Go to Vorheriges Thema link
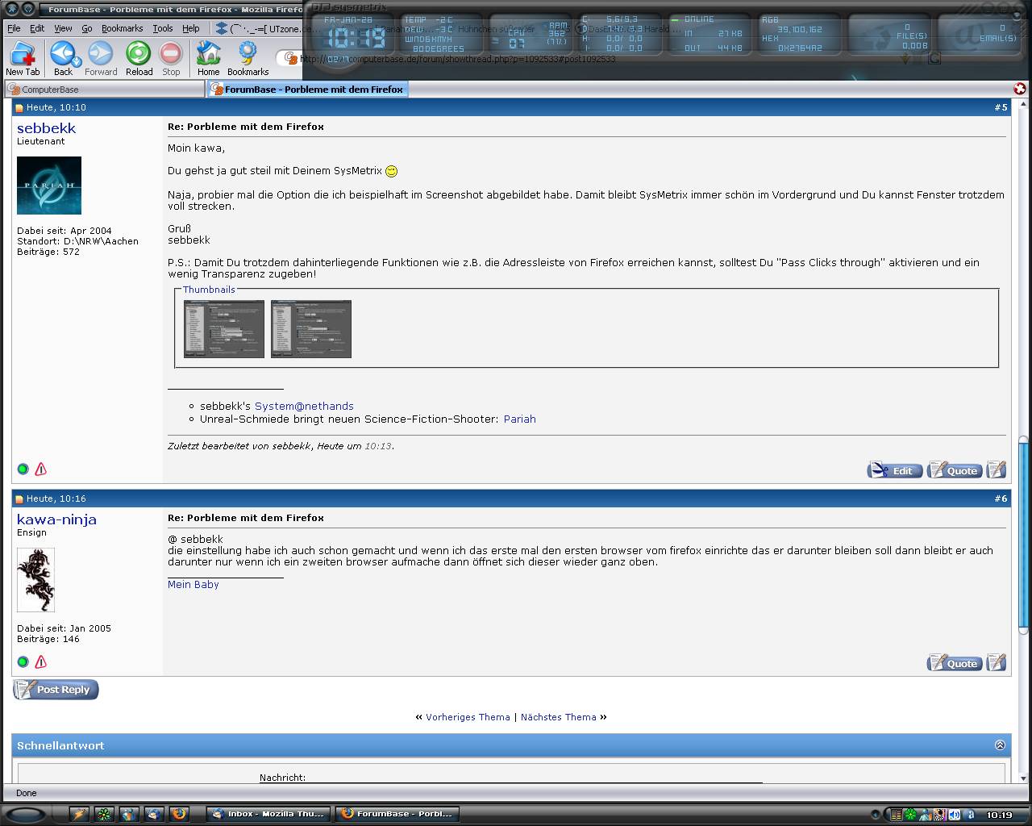The height and width of the screenshot is (826, 1032). (x=468, y=717)
